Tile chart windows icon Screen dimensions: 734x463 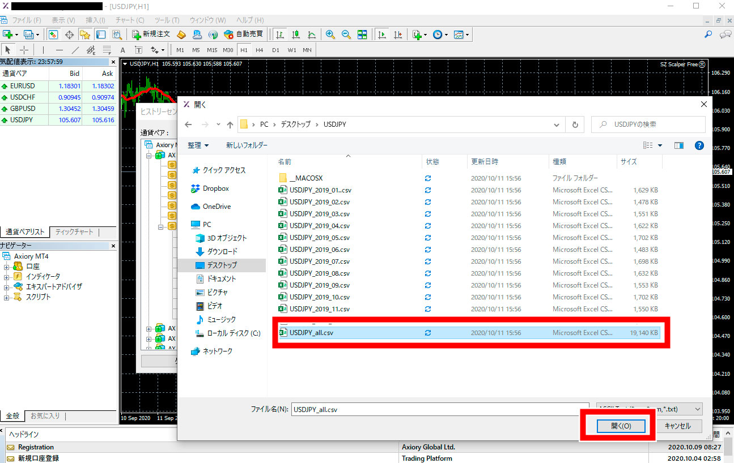tap(362, 35)
